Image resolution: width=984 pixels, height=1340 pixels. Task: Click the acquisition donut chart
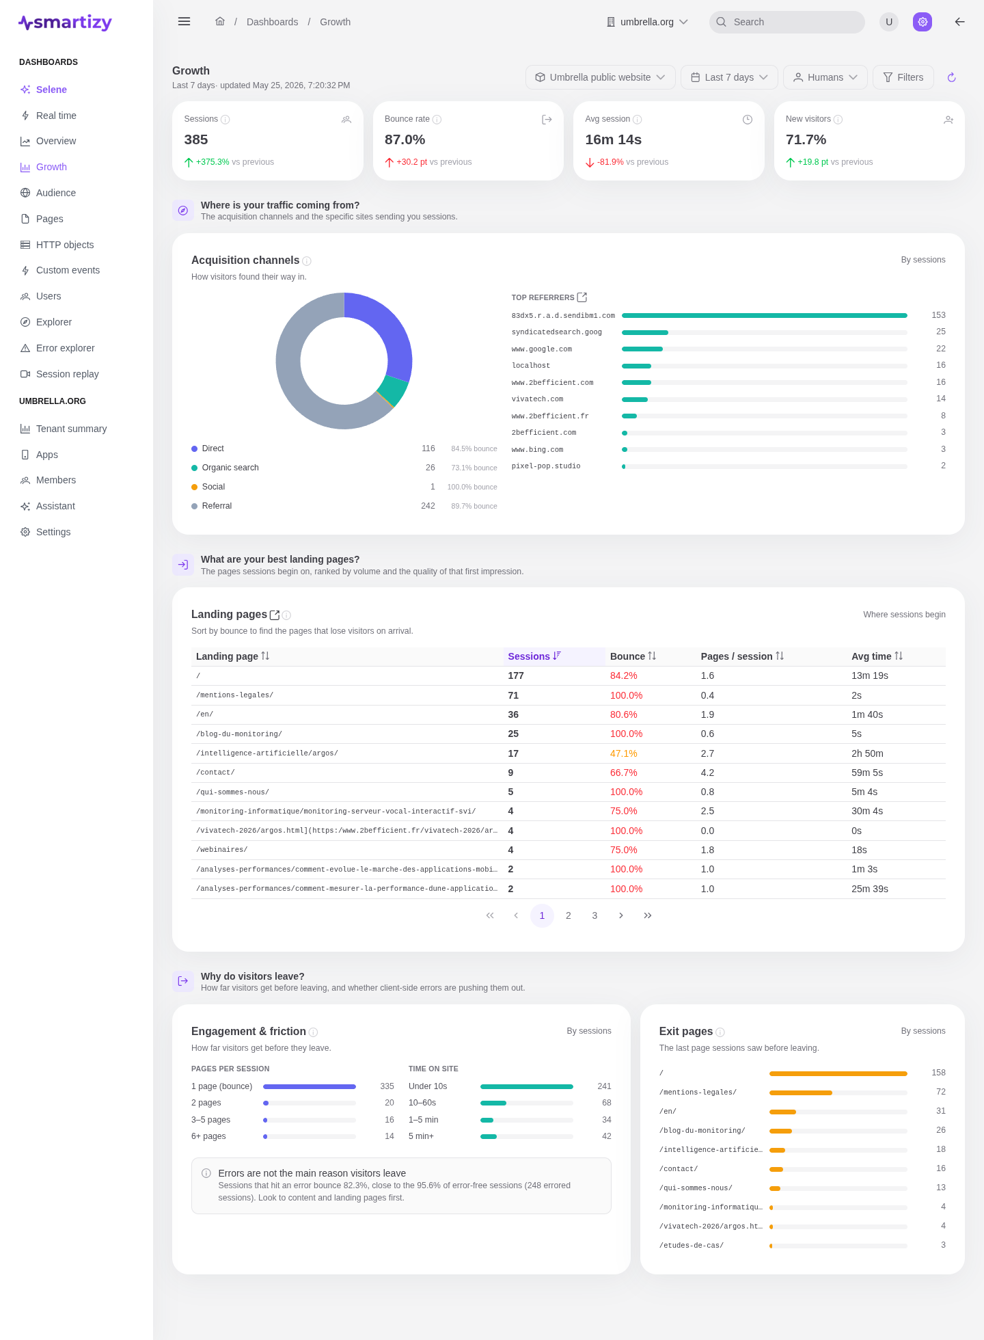pyautogui.click(x=344, y=361)
